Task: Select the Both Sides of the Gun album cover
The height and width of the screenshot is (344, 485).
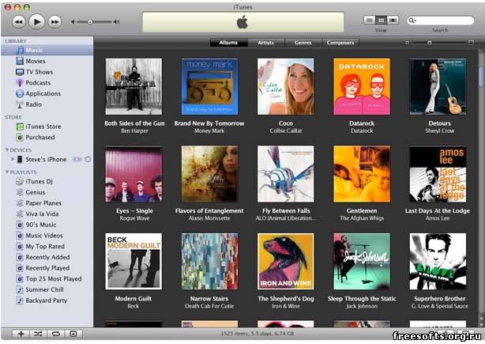Action: pyautogui.click(x=133, y=86)
